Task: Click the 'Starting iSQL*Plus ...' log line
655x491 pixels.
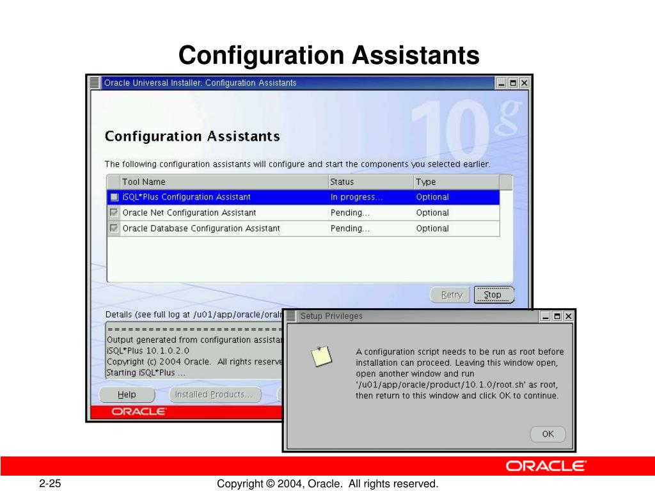Action: pos(146,373)
